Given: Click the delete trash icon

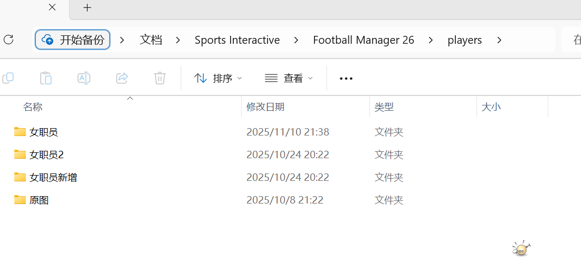Looking at the screenshot, I should [160, 78].
